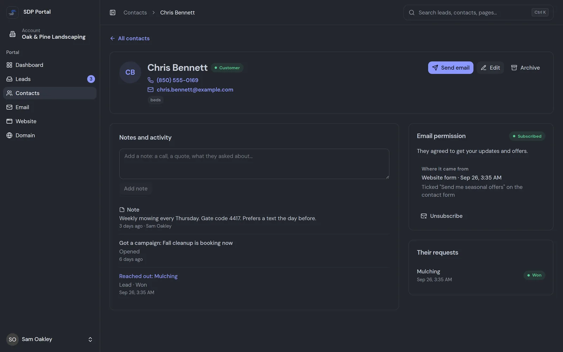Screen dimensions: 563x352
Task: Click into the Add a note text area
Action: tap(254, 164)
